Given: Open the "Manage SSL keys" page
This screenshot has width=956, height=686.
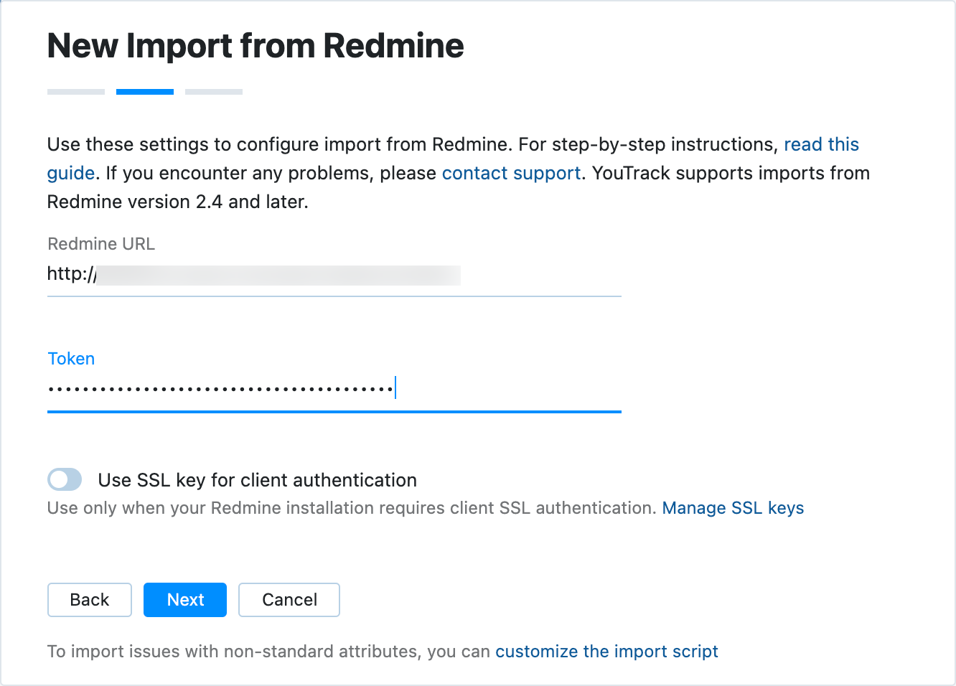Looking at the screenshot, I should click(x=733, y=508).
